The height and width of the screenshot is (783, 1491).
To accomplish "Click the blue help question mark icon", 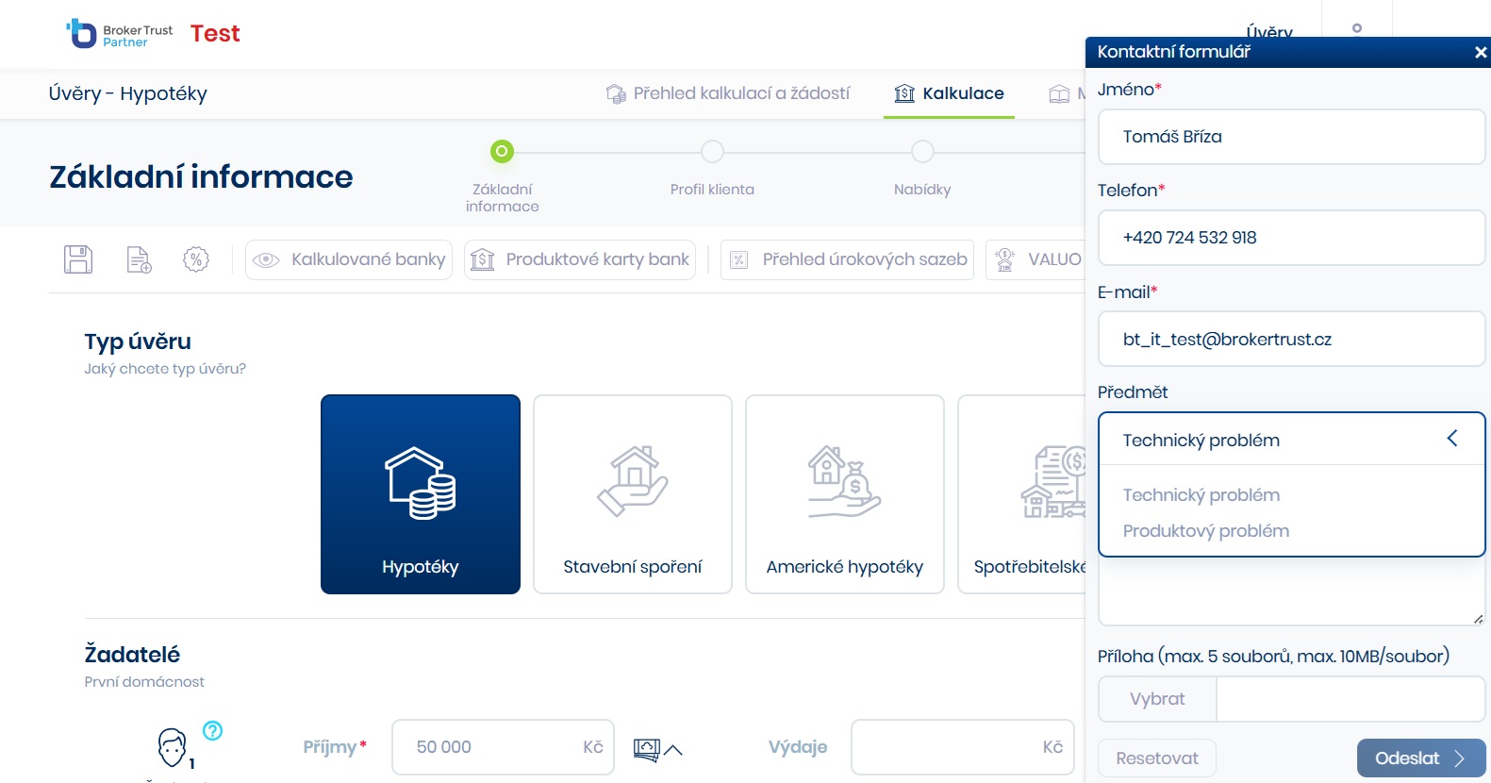I will tap(213, 730).
